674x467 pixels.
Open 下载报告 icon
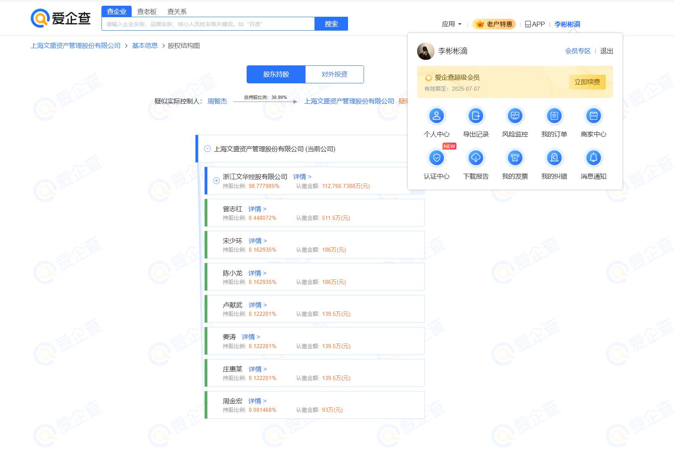coord(476,158)
